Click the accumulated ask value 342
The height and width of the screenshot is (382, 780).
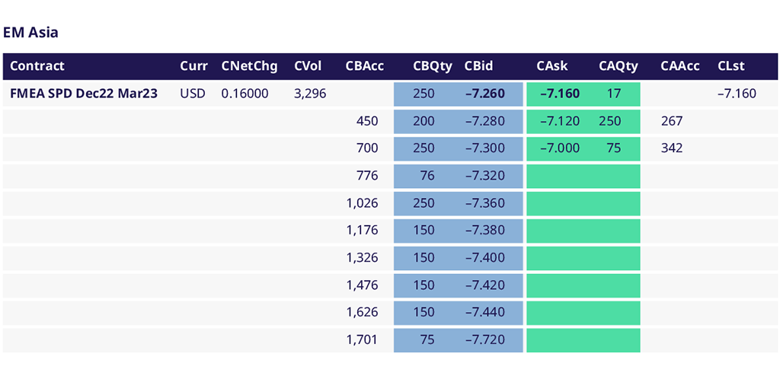coord(672,148)
